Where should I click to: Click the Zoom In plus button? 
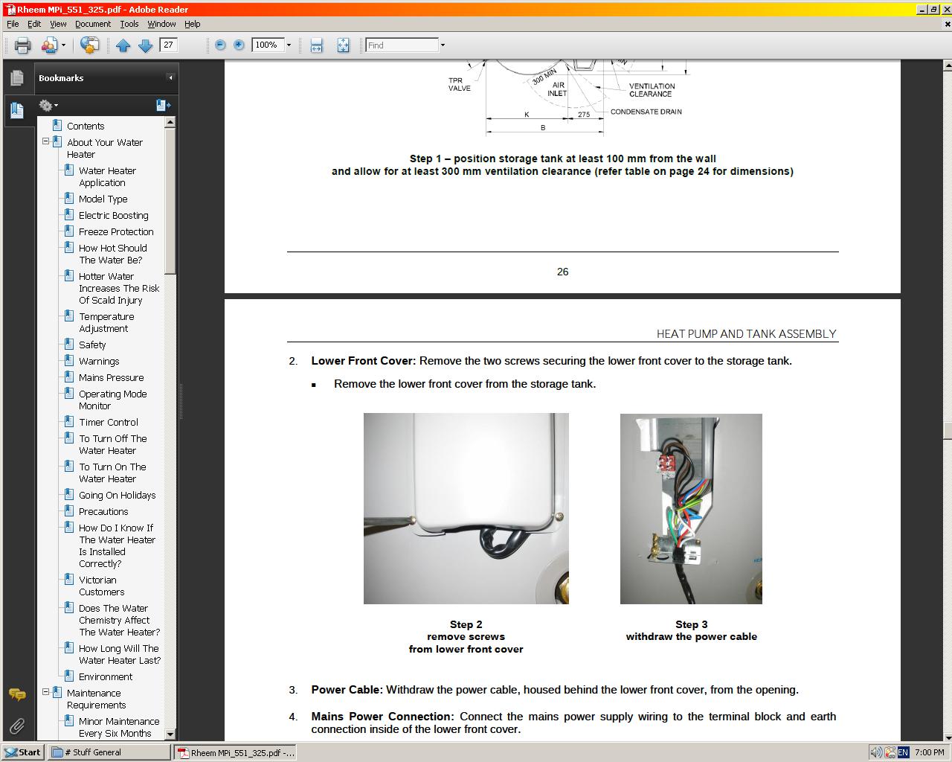point(239,45)
